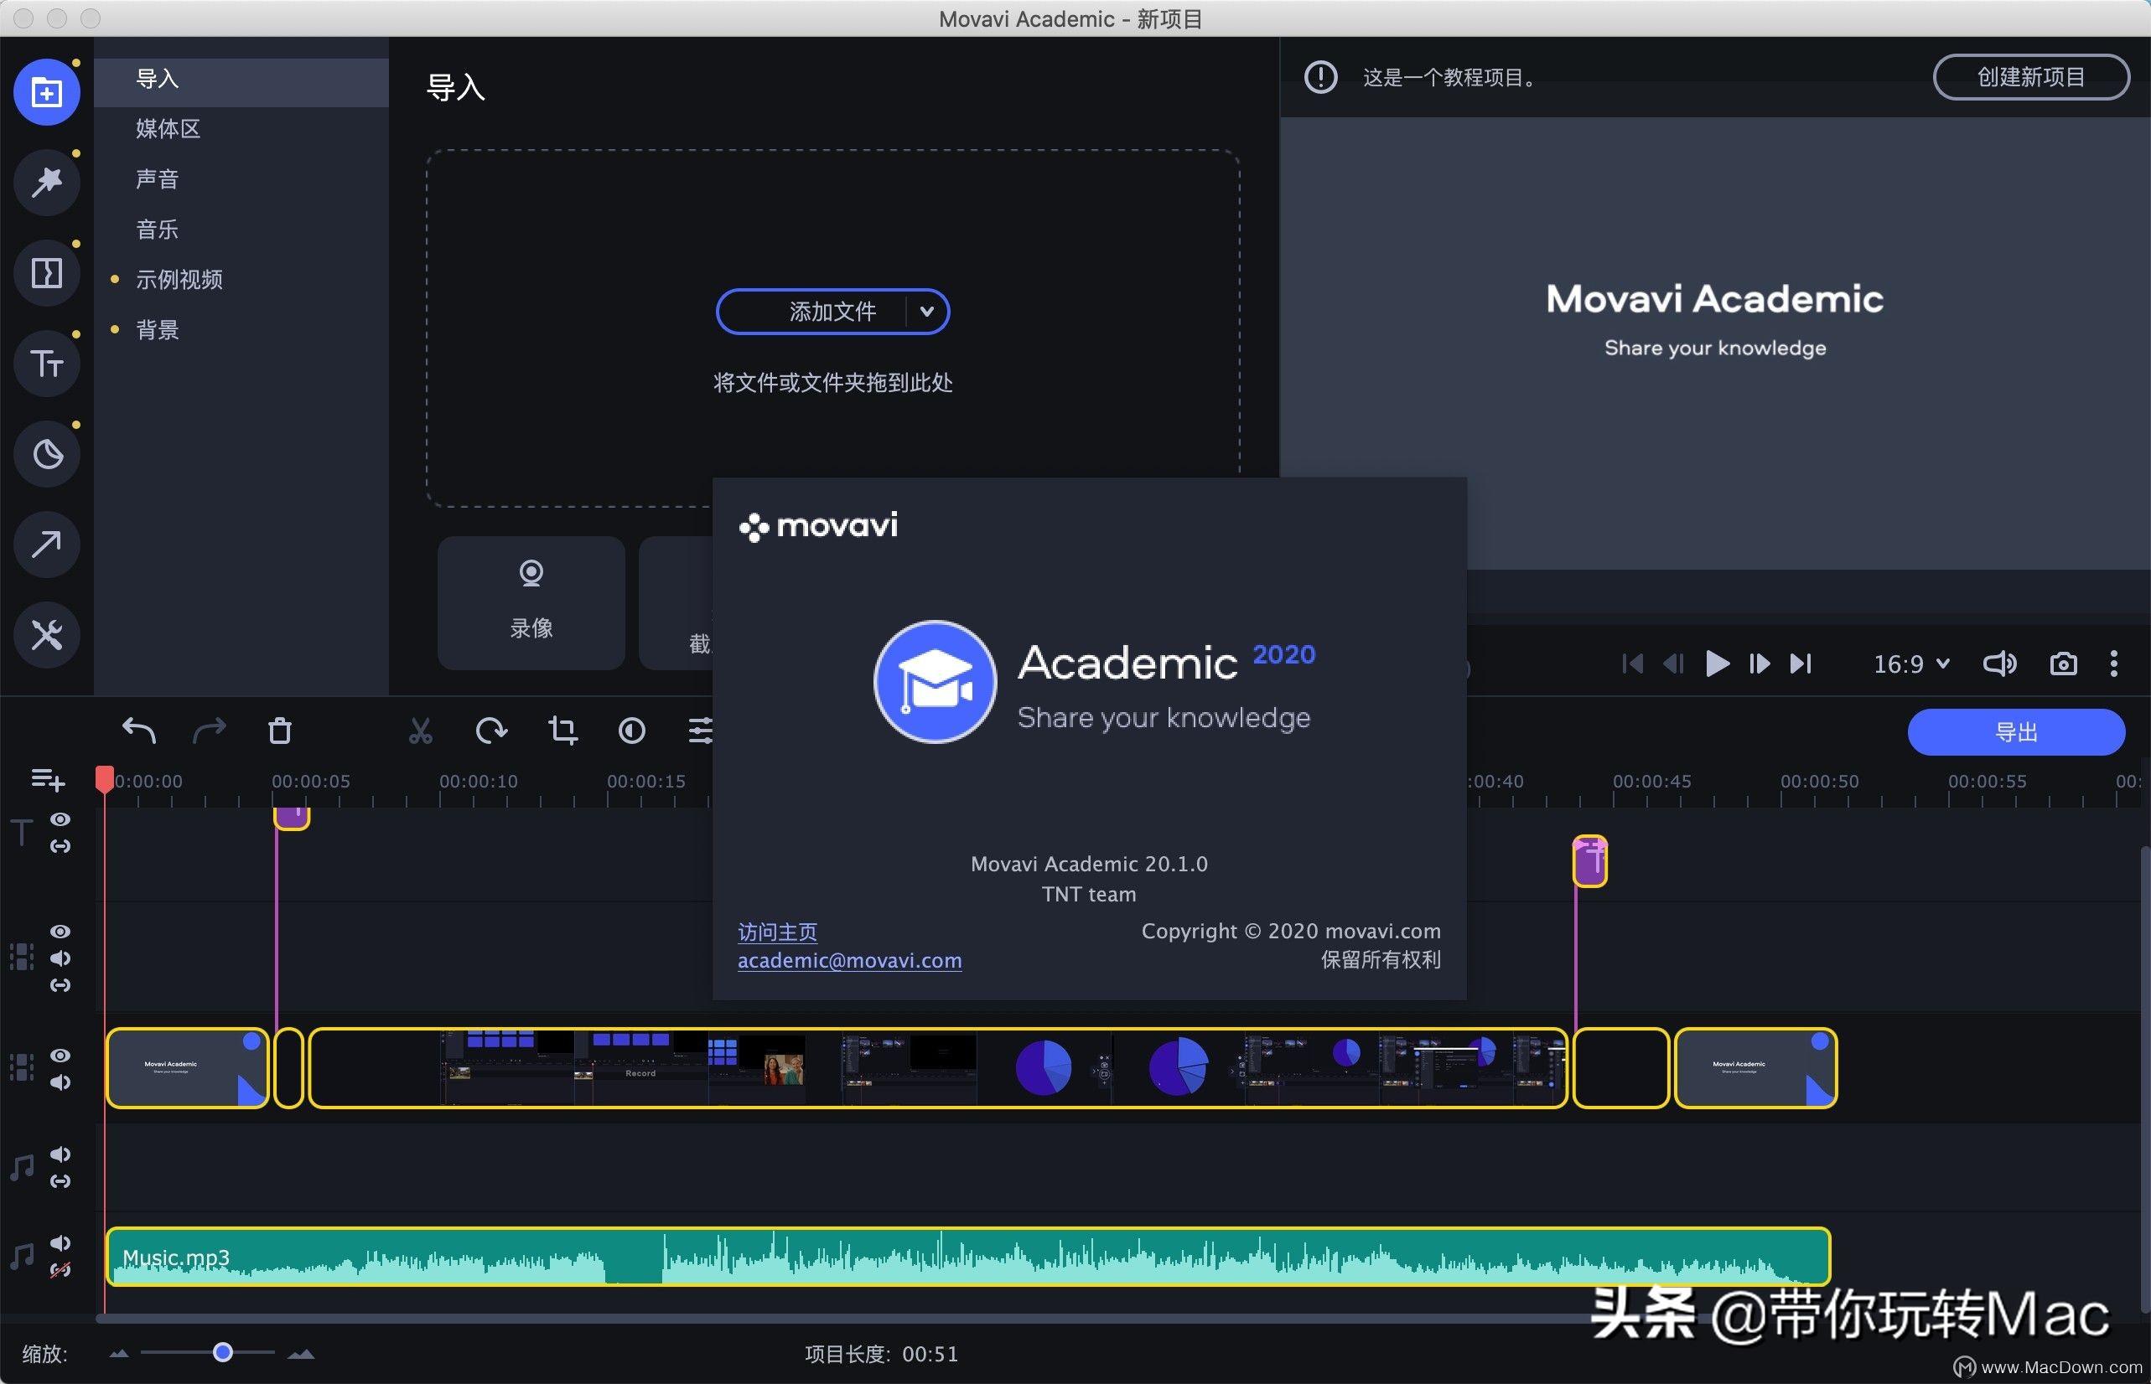Zoom in the timeline with large mountains icon

tap(300, 1354)
